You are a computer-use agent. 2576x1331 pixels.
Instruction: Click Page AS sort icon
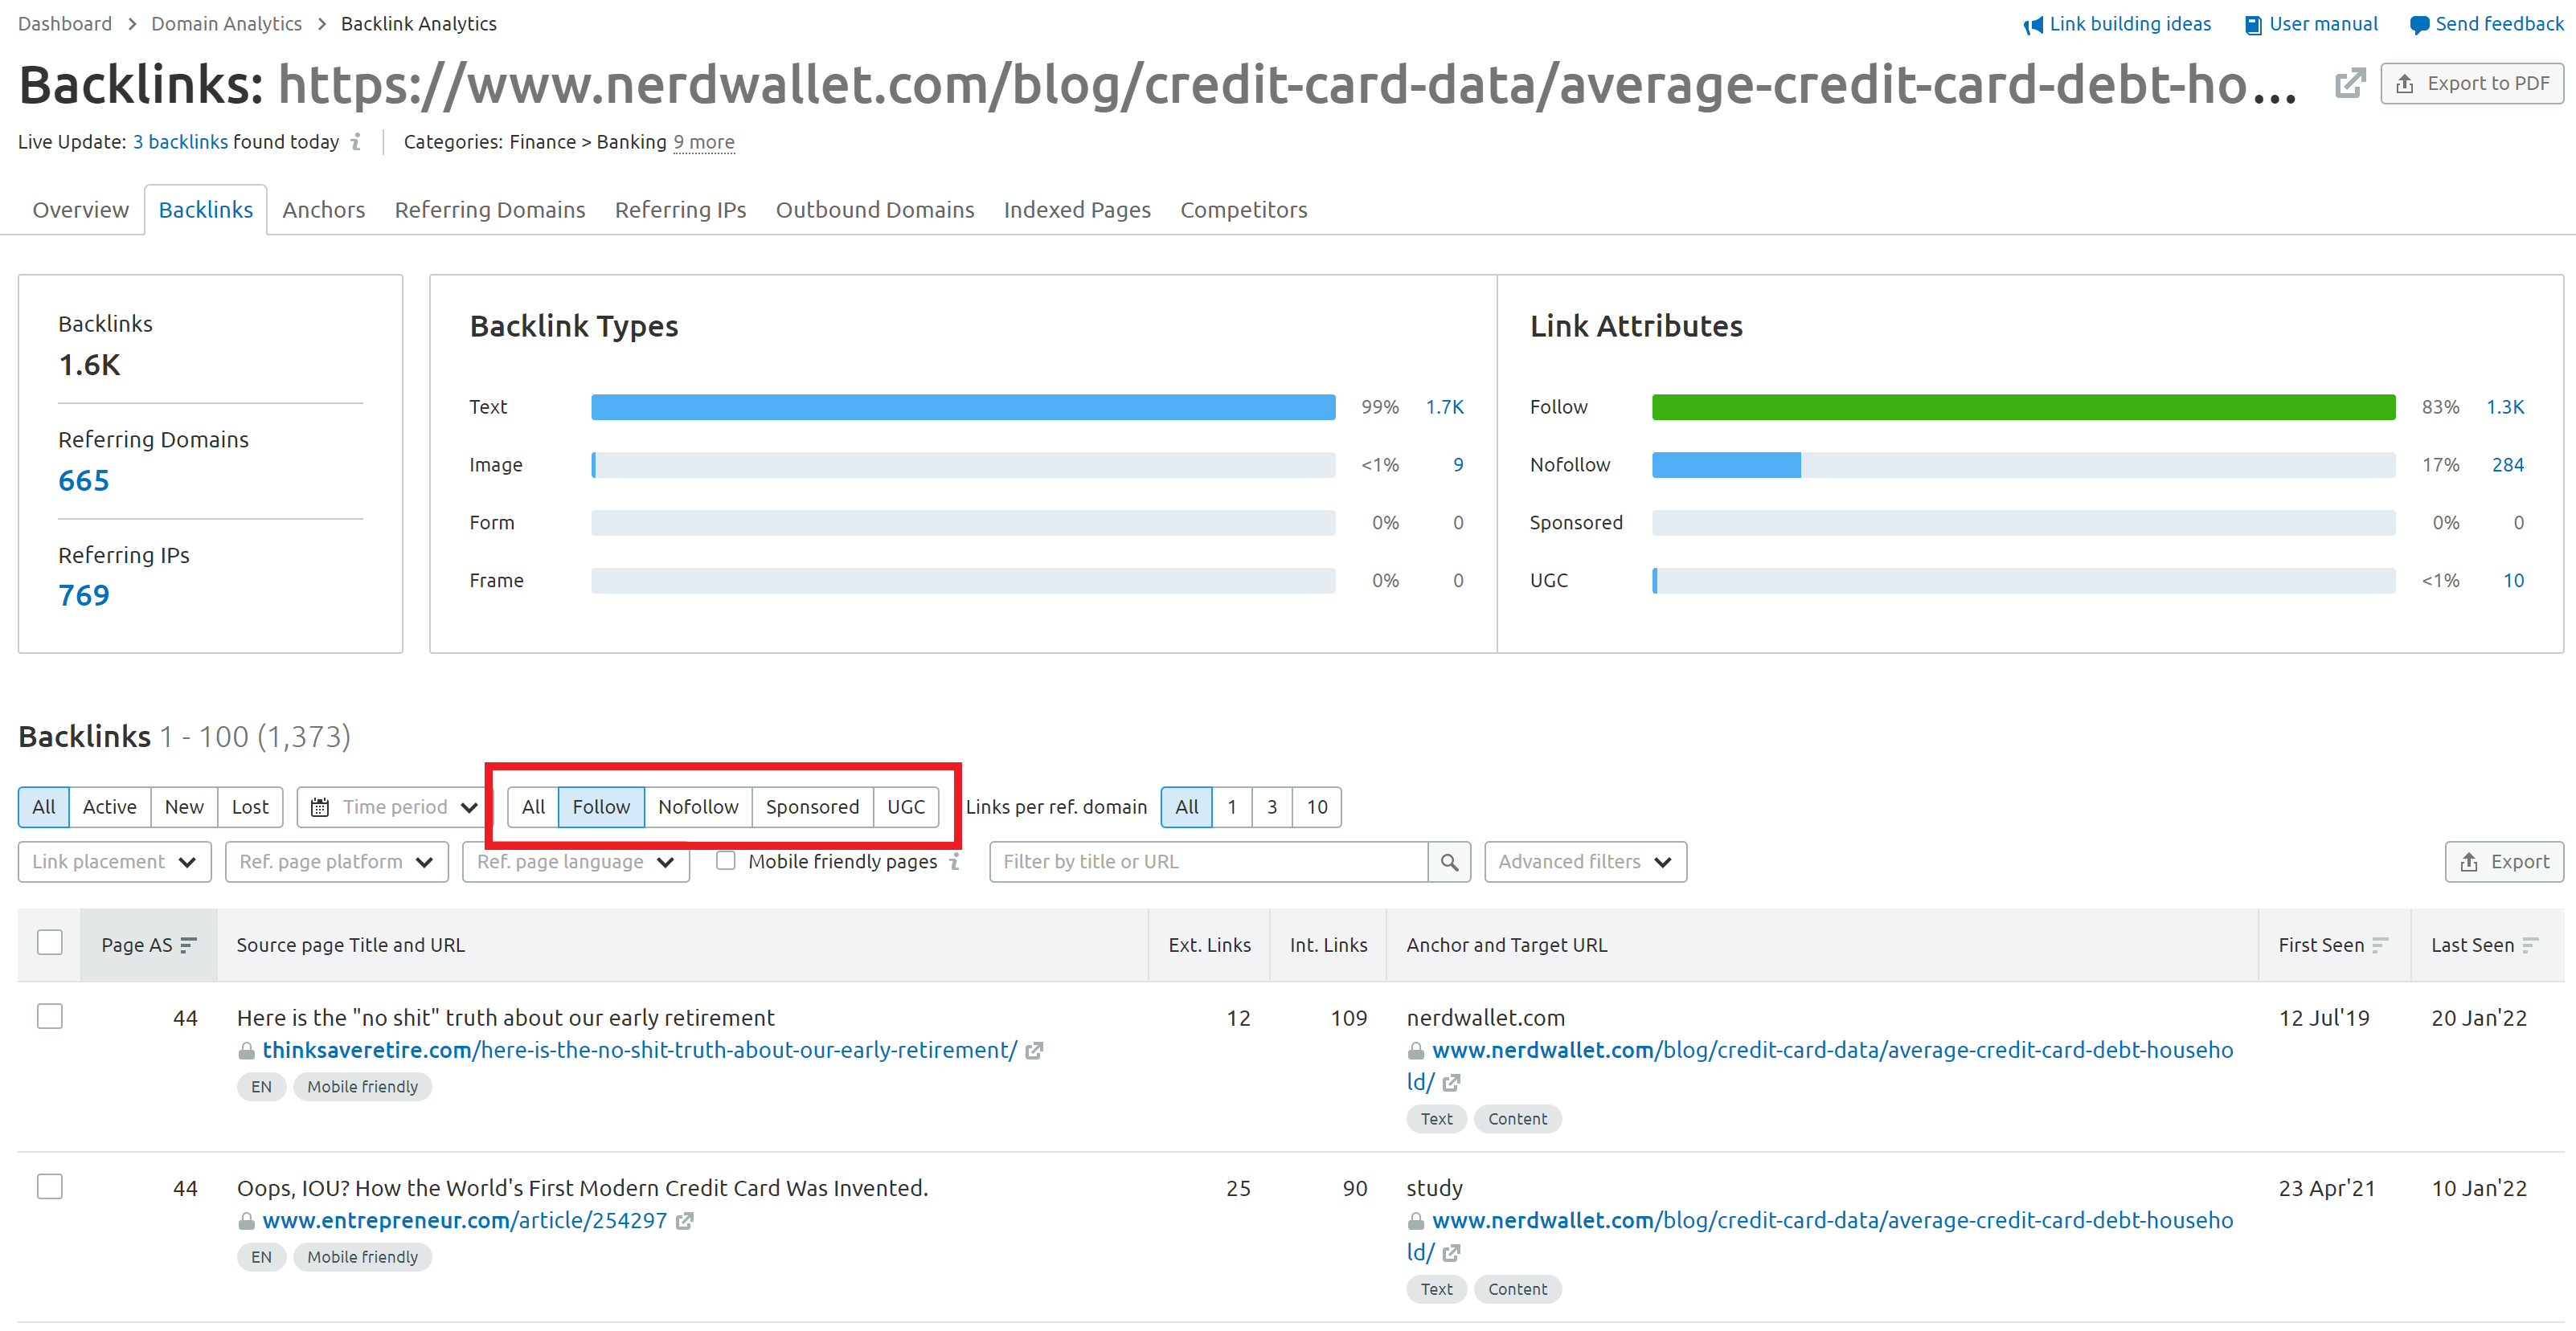click(x=188, y=945)
